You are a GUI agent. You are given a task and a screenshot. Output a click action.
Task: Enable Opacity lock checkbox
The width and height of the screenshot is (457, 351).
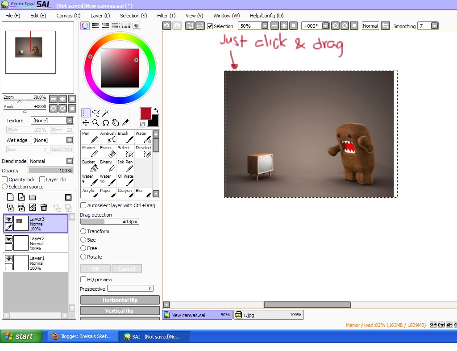[4, 179]
